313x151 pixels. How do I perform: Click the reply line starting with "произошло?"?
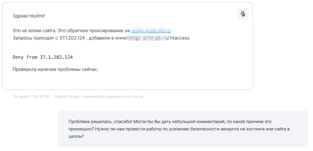179,129
